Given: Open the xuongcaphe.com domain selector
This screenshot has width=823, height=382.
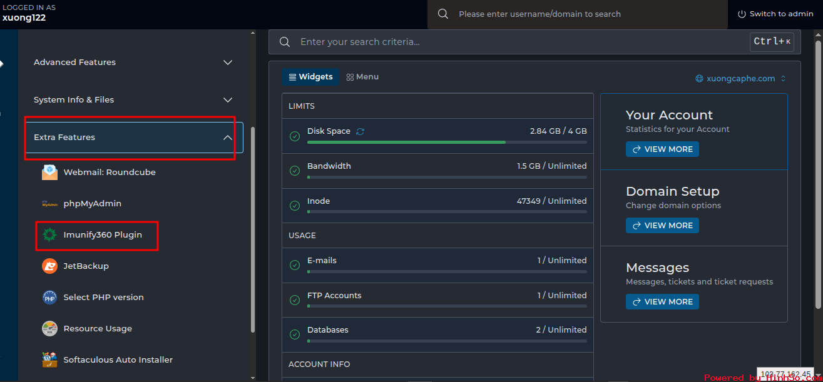Looking at the screenshot, I should click(x=740, y=79).
